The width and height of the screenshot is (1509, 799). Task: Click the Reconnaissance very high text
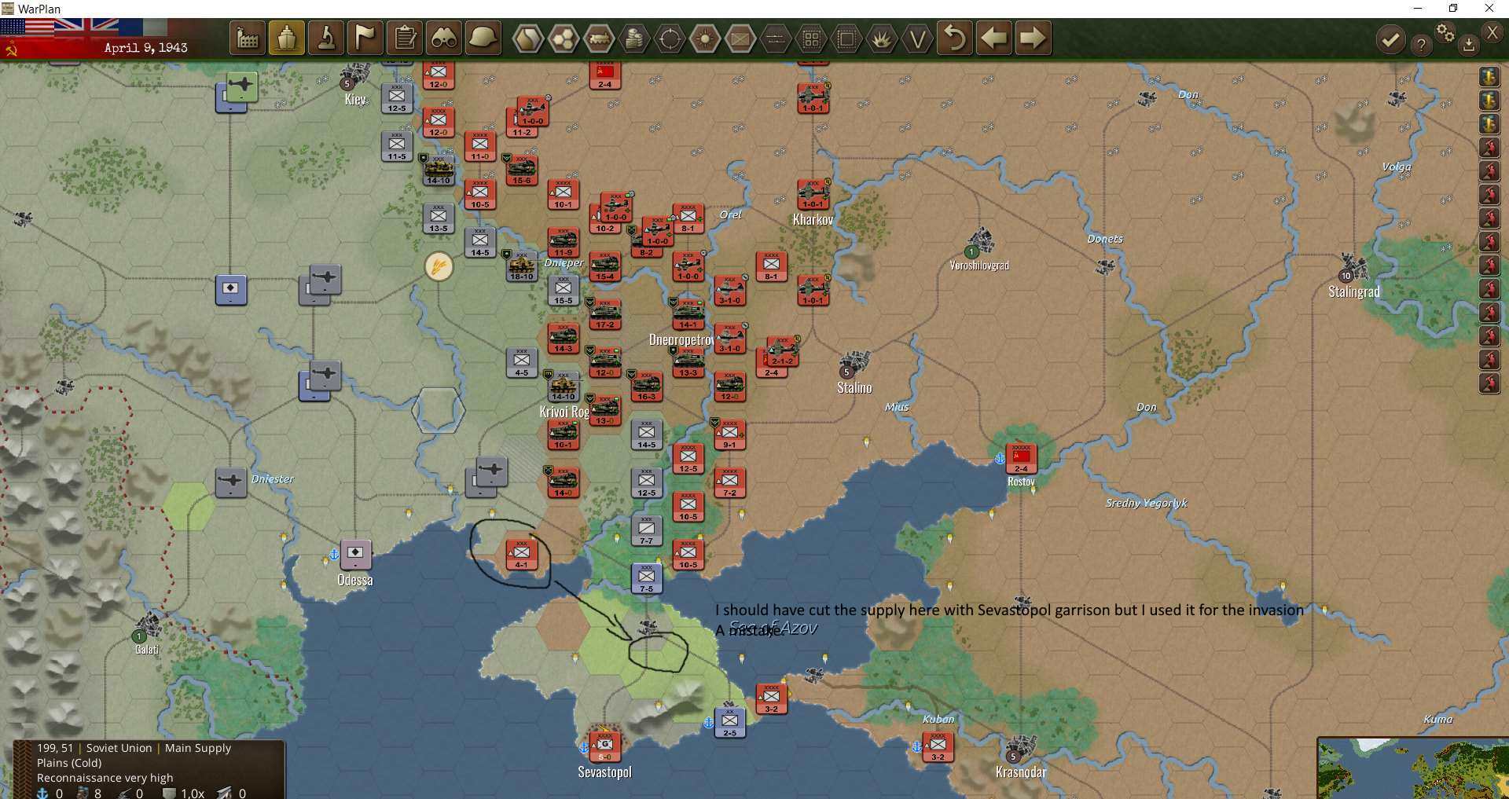(x=105, y=778)
